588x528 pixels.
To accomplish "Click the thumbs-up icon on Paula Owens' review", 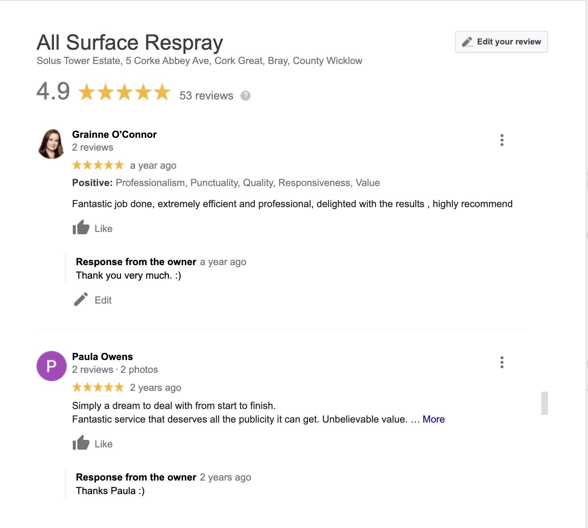I will (x=81, y=443).
